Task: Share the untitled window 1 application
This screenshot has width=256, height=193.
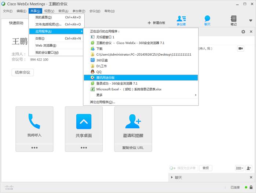Action: pyautogui.click(x=141, y=37)
